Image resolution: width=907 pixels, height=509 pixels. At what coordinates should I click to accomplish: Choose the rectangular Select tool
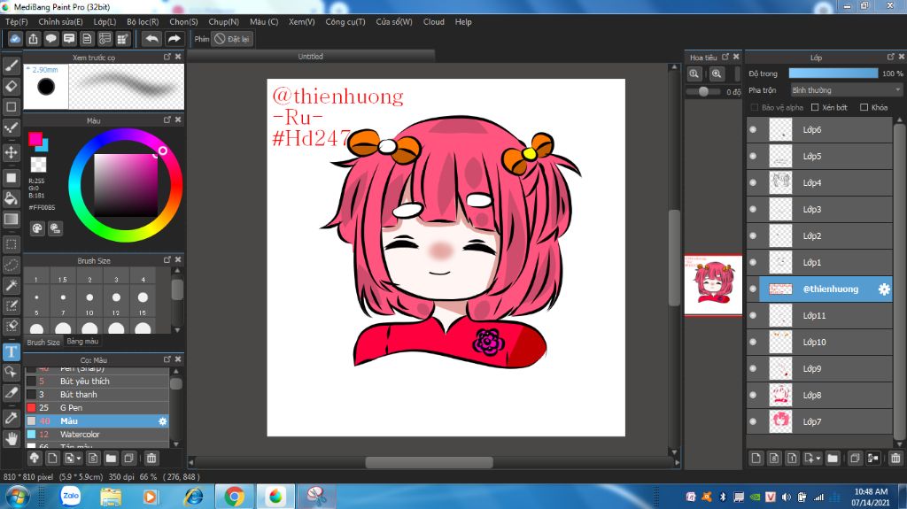tap(11, 244)
